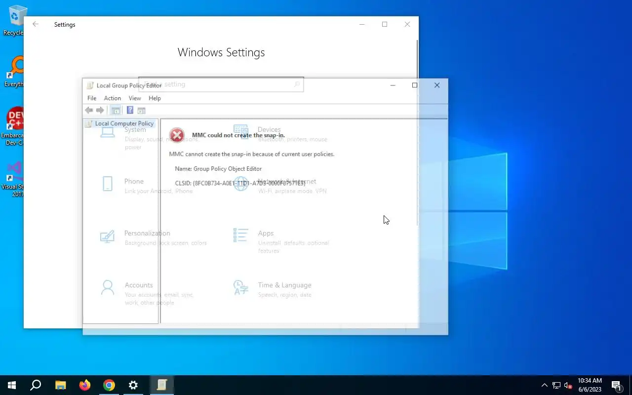Select the Visual Studio 2017 desktop shortcut

click(14, 179)
